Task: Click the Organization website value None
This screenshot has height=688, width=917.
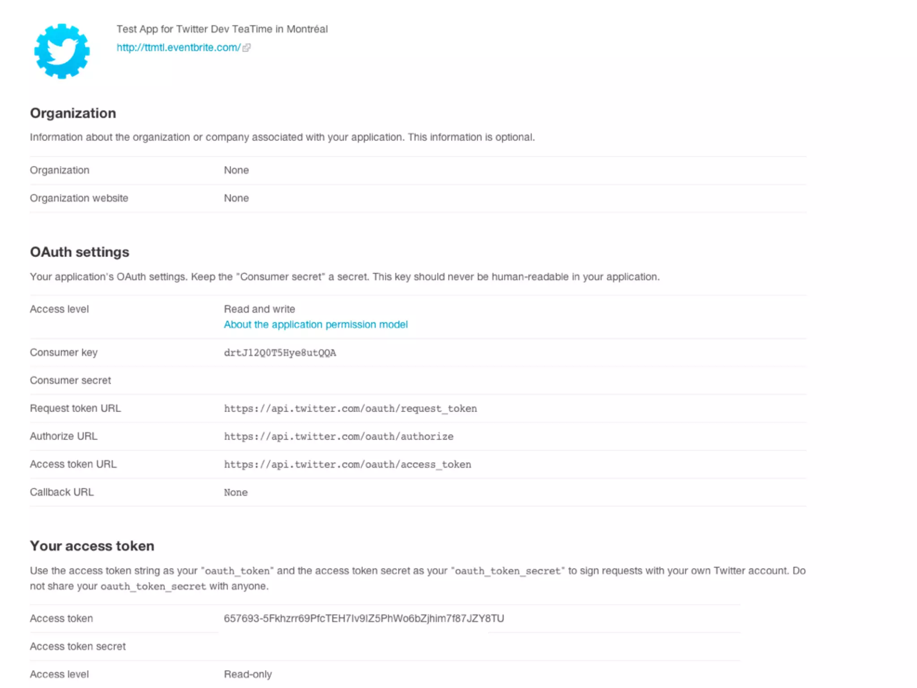Action: 236,198
